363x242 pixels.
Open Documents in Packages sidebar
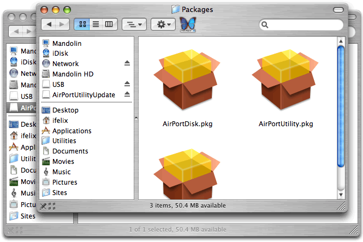[86, 151]
